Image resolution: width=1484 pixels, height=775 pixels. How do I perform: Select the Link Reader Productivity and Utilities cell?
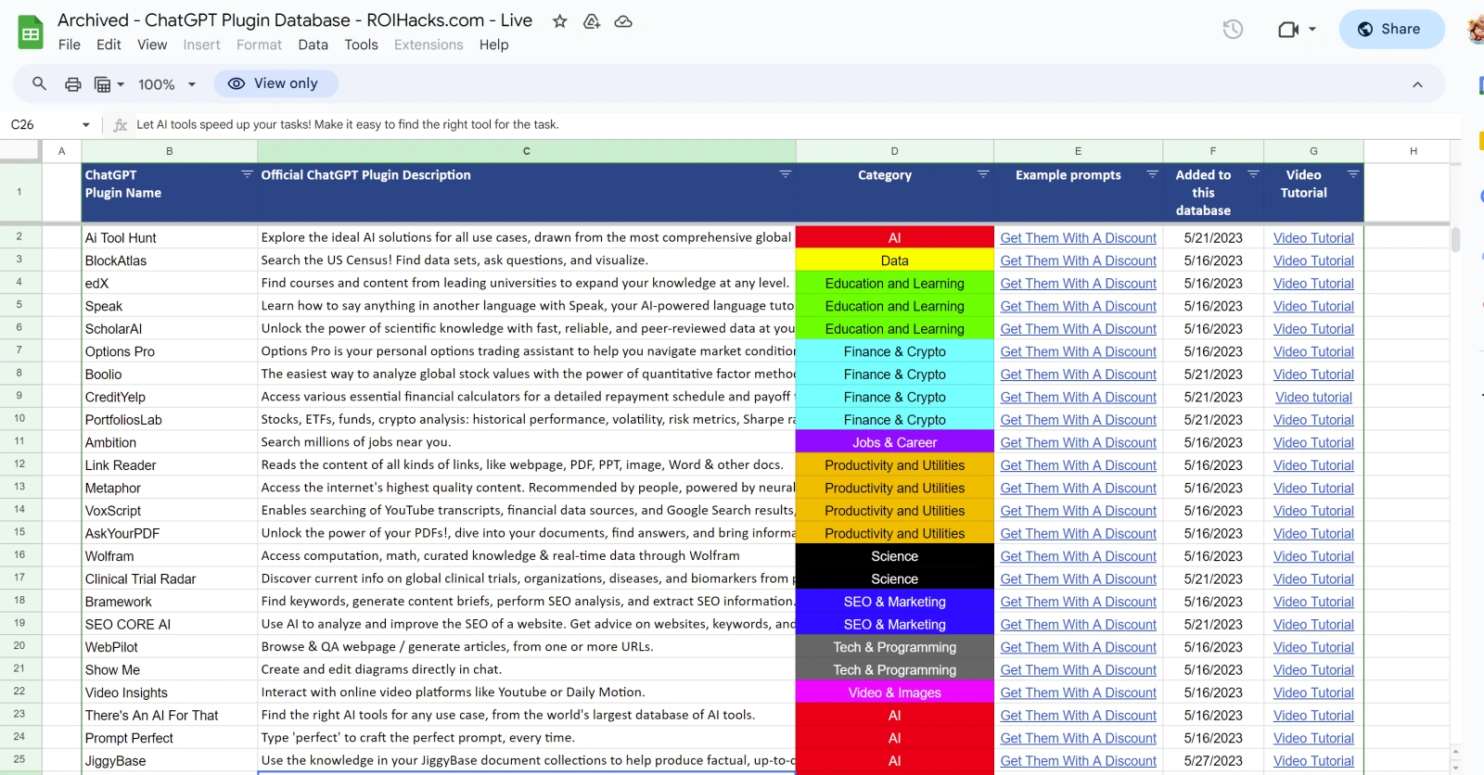(894, 464)
